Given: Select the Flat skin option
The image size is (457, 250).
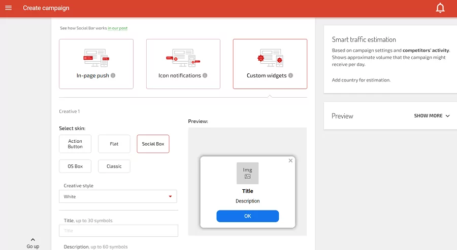Looking at the screenshot, I should pyautogui.click(x=114, y=144).
